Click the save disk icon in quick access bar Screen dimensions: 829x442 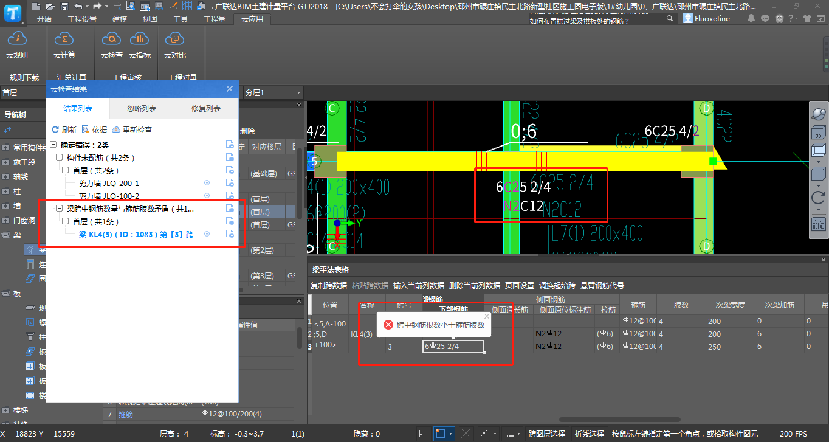[x=64, y=6]
